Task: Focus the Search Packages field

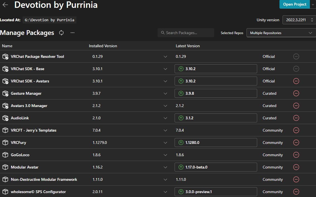Action: tap(186, 33)
